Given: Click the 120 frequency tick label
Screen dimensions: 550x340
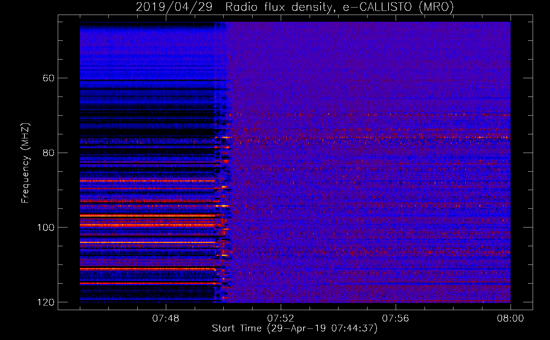Looking at the screenshot, I should (46, 302).
